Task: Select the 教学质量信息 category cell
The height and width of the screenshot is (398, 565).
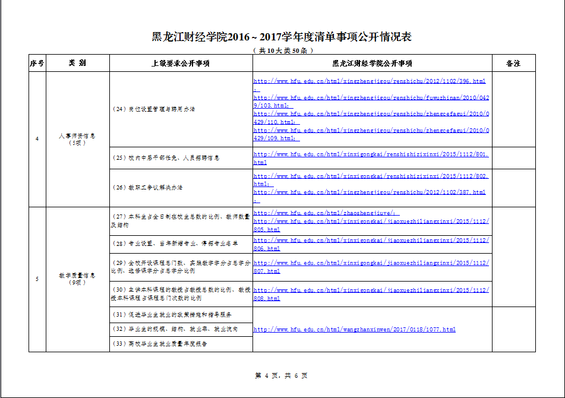Action: (x=77, y=279)
